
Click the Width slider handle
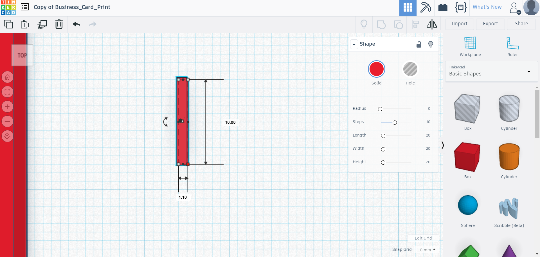383,149
